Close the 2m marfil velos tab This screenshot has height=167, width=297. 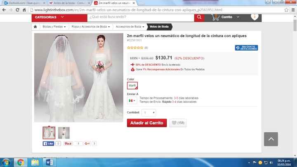coord(134,3)
